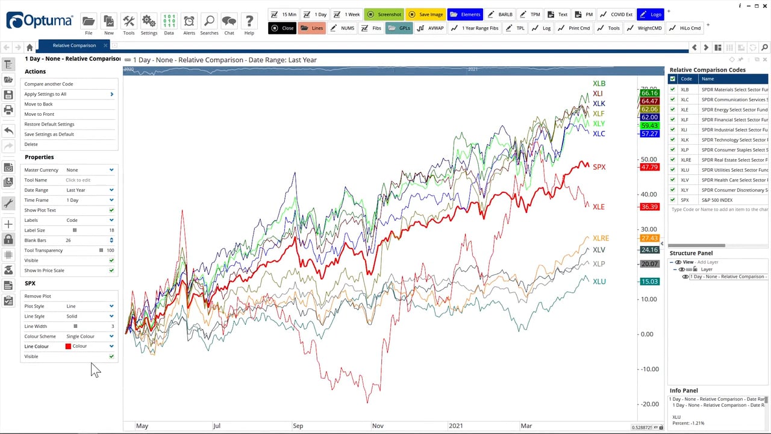
Task: Click the Elements toolbar button
Action: [465, 14]
